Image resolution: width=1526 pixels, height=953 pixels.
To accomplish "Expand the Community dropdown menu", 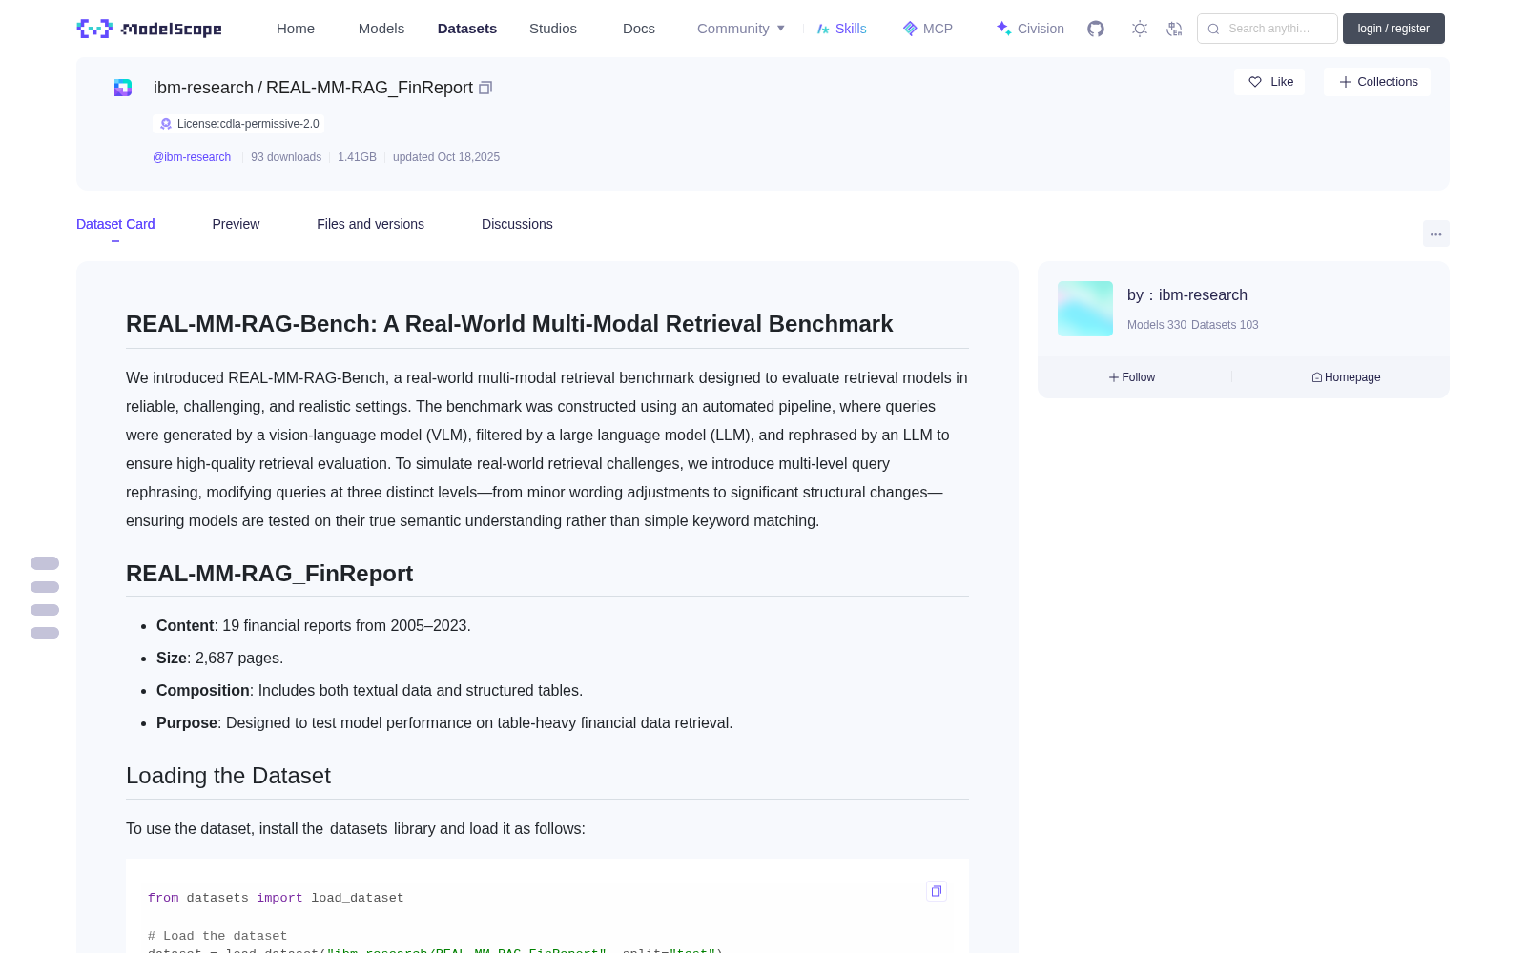I will [741, 29].
